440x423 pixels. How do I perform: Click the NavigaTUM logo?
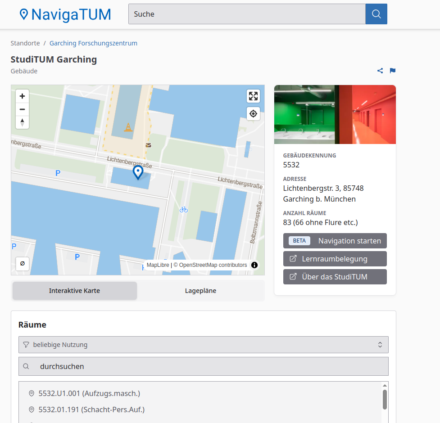coord(65,14)
